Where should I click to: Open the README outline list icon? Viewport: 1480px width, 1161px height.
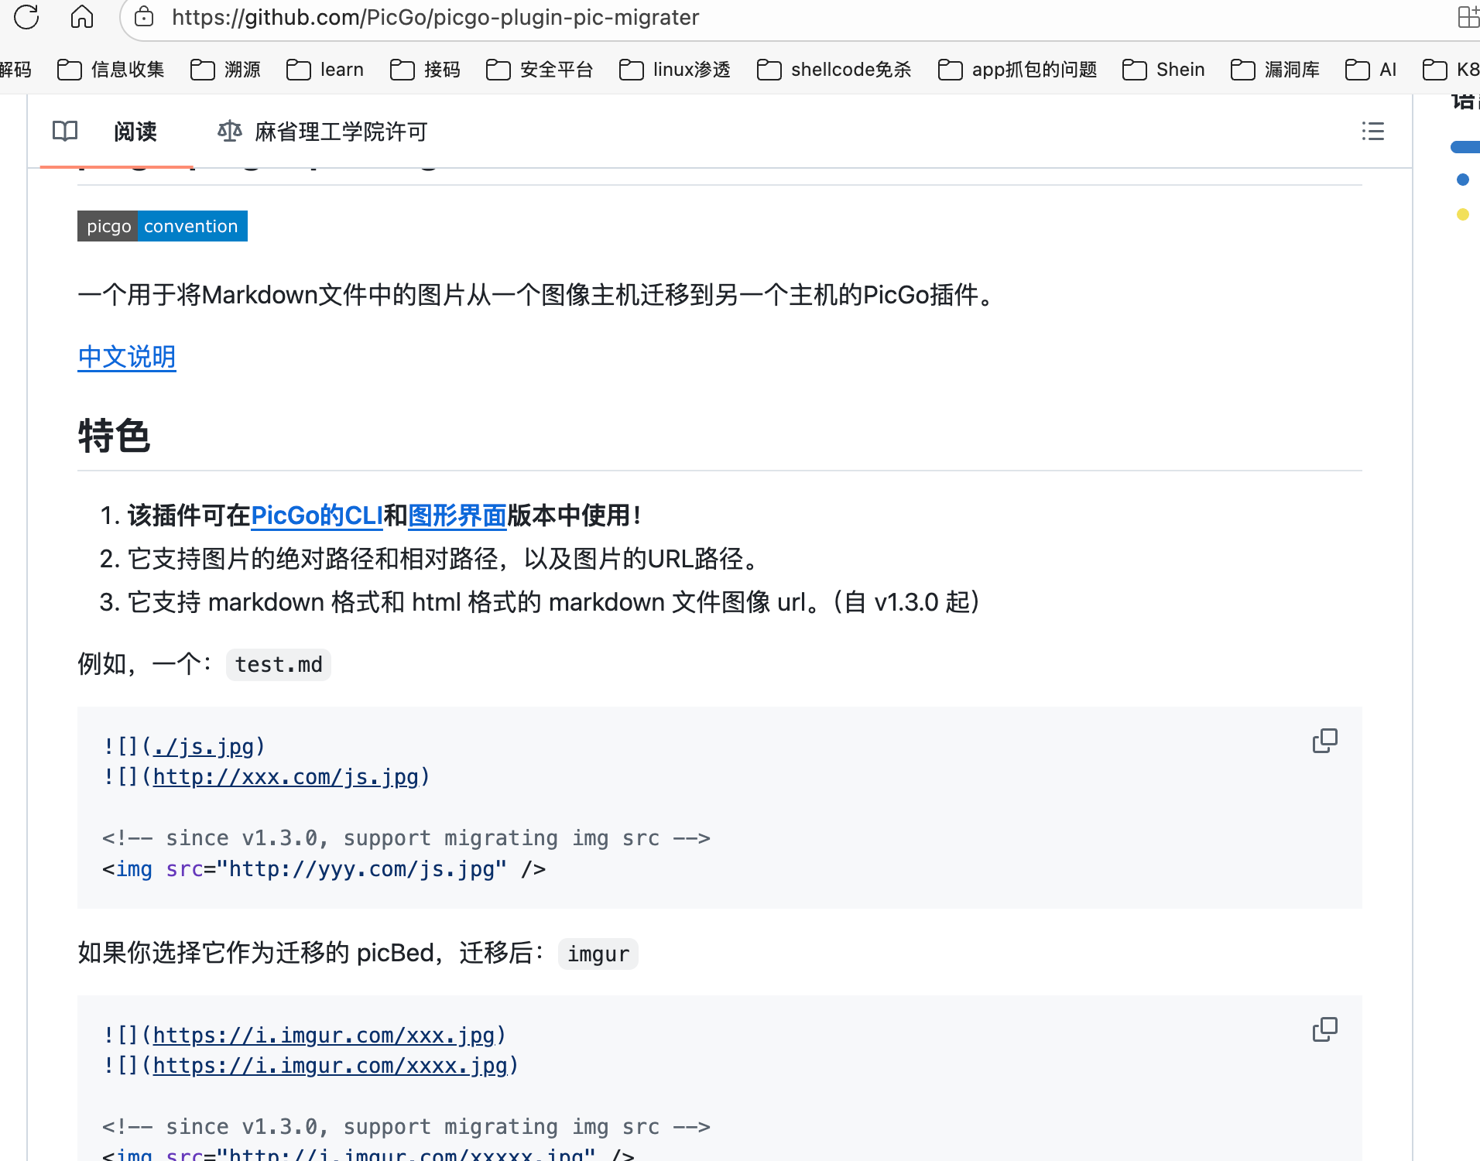1372,132
